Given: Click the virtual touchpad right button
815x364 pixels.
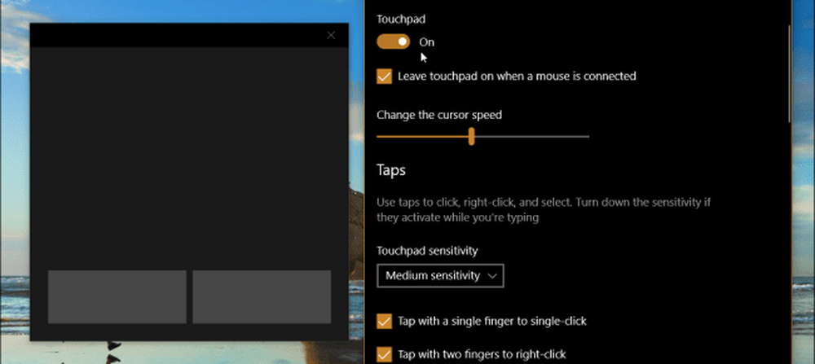Looking at the screenshot, I should coord(262,296).
